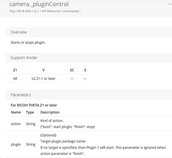The image size is (172, 158).
Task: Click the For RICOH THETA Z1 heading
Action: 34,105
